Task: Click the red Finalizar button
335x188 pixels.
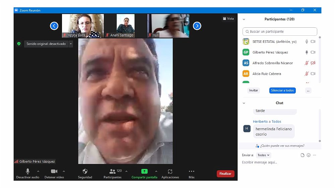Action: point(225,174)
